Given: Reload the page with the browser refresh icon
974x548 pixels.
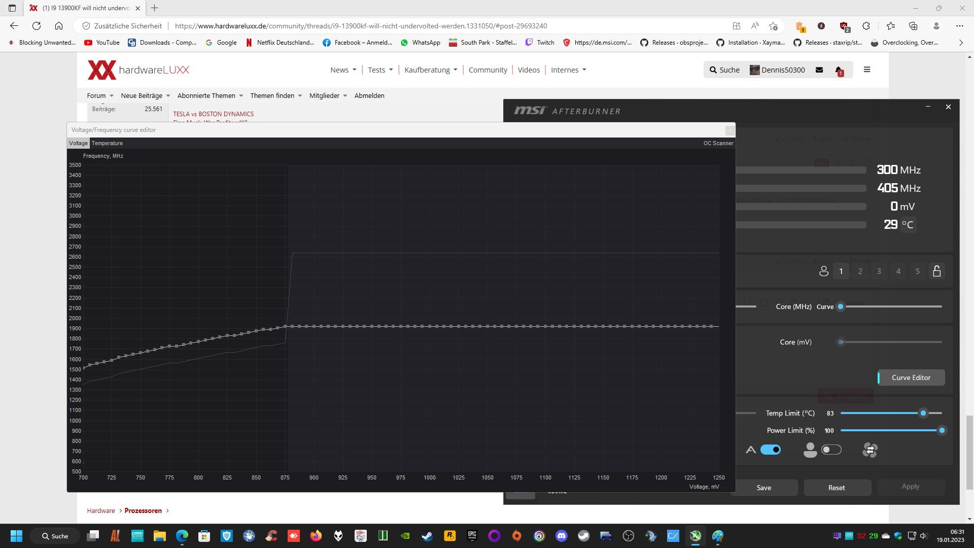Looking at the screenshot, I should [x=37, y=26].
